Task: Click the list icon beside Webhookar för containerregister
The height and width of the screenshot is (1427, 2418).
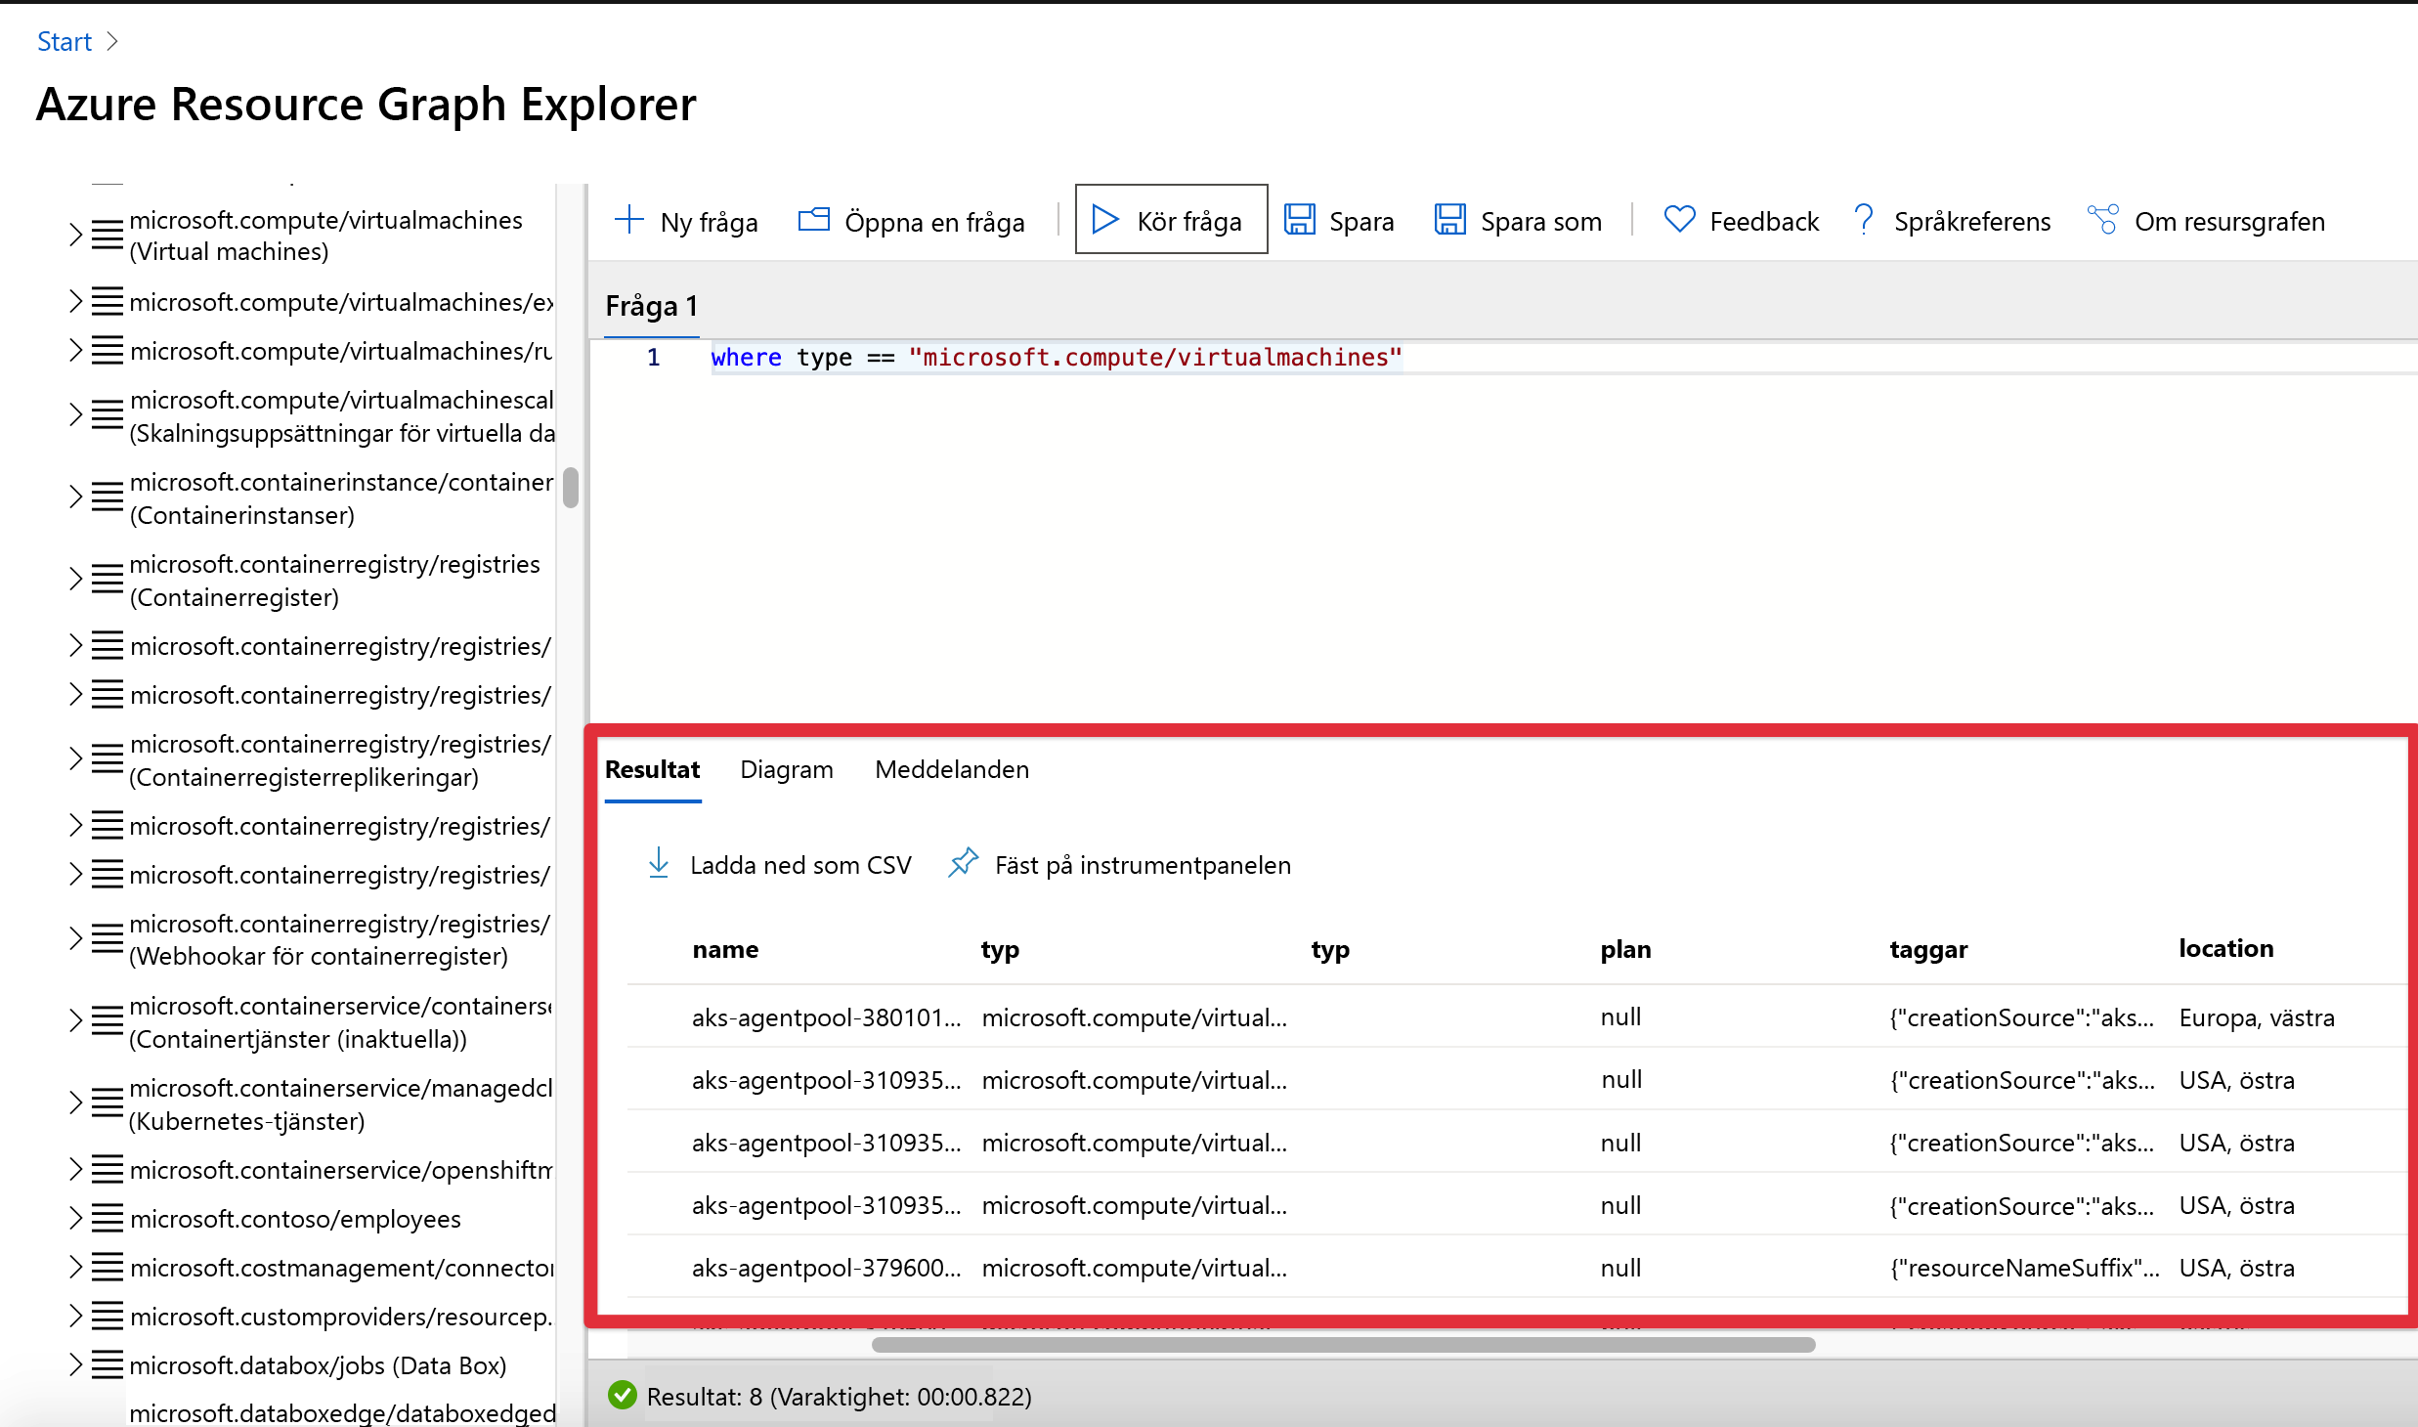Action: 108,939
